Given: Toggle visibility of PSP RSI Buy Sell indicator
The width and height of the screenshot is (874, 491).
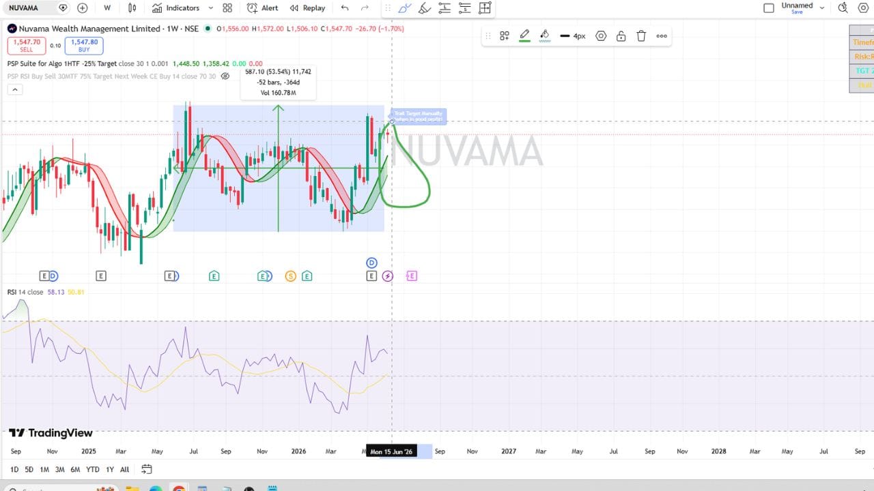Looking at the screenshot, I should [x=225, y=76].
